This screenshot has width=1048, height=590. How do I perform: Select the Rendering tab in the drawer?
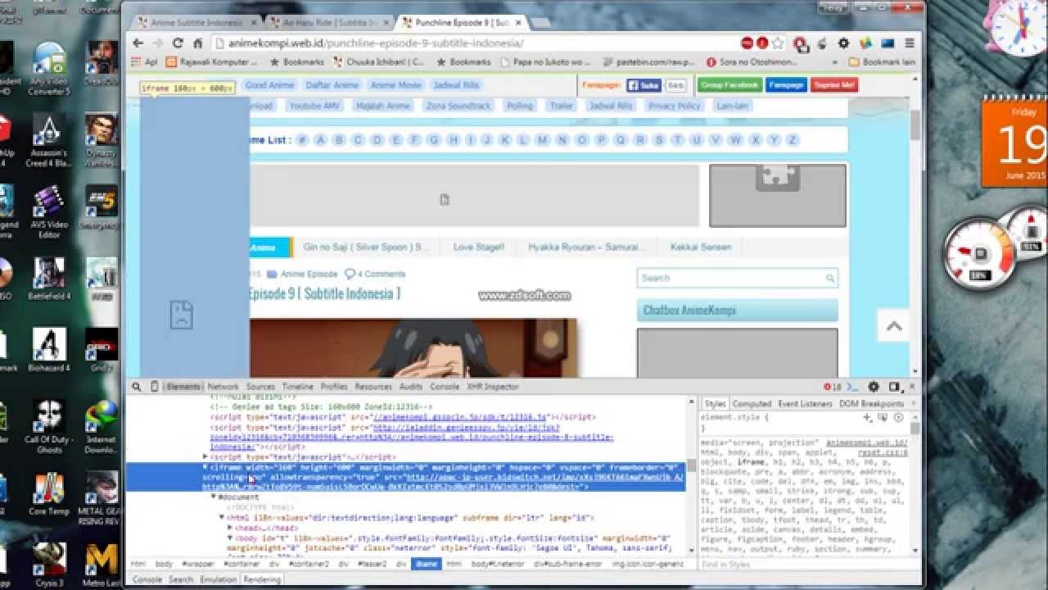pos(262,579)
